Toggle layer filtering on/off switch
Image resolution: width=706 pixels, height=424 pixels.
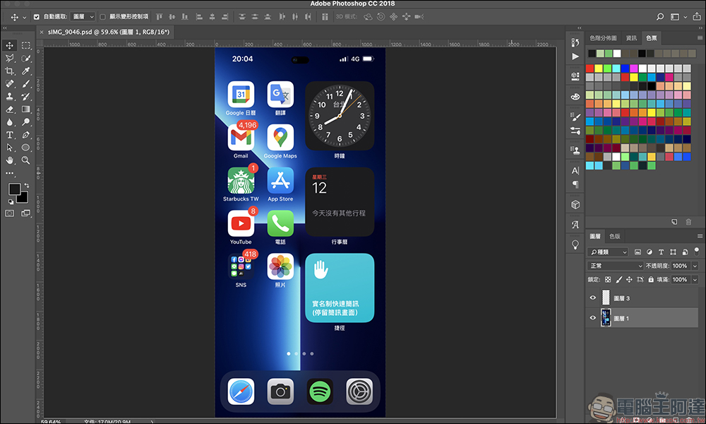pos(697,251)
